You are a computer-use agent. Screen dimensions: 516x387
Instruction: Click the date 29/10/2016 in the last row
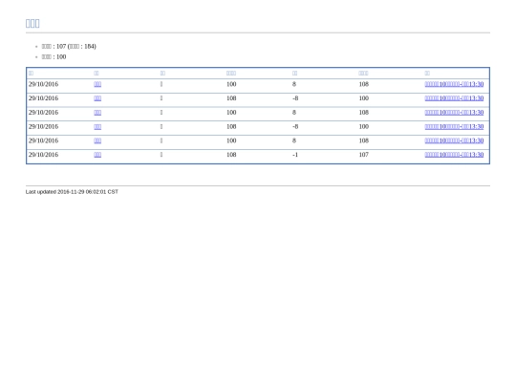pos(43,155)
